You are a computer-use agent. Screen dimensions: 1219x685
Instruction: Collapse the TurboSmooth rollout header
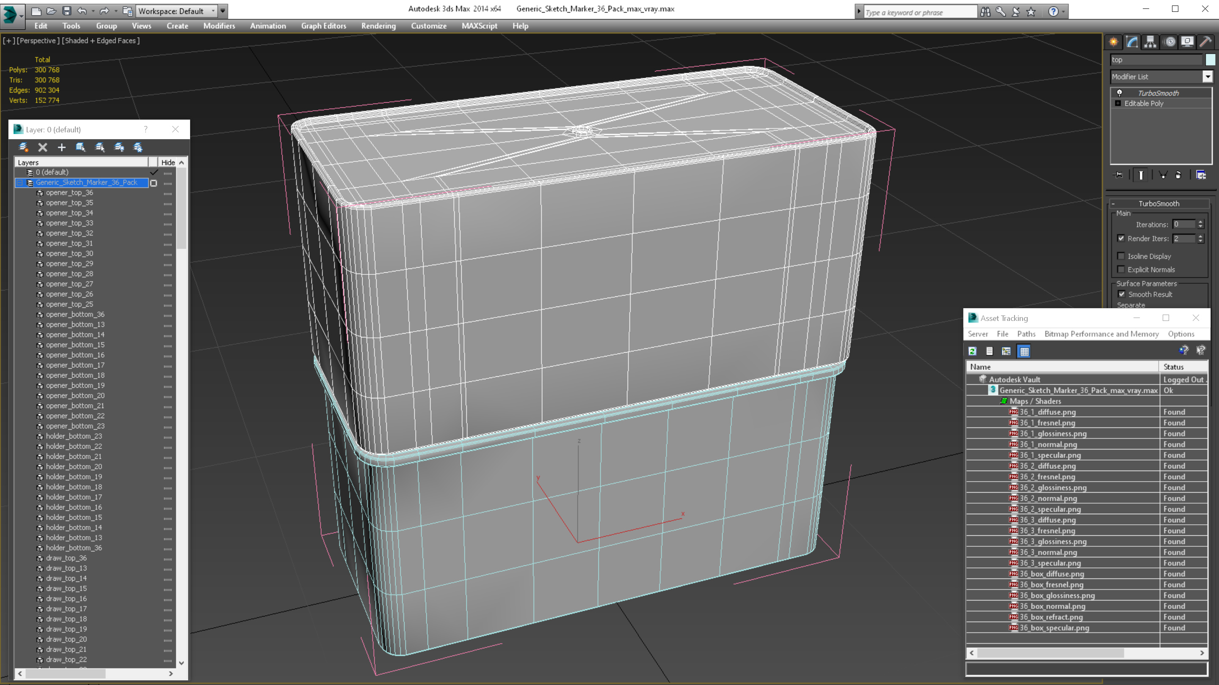click(1159, 204)
